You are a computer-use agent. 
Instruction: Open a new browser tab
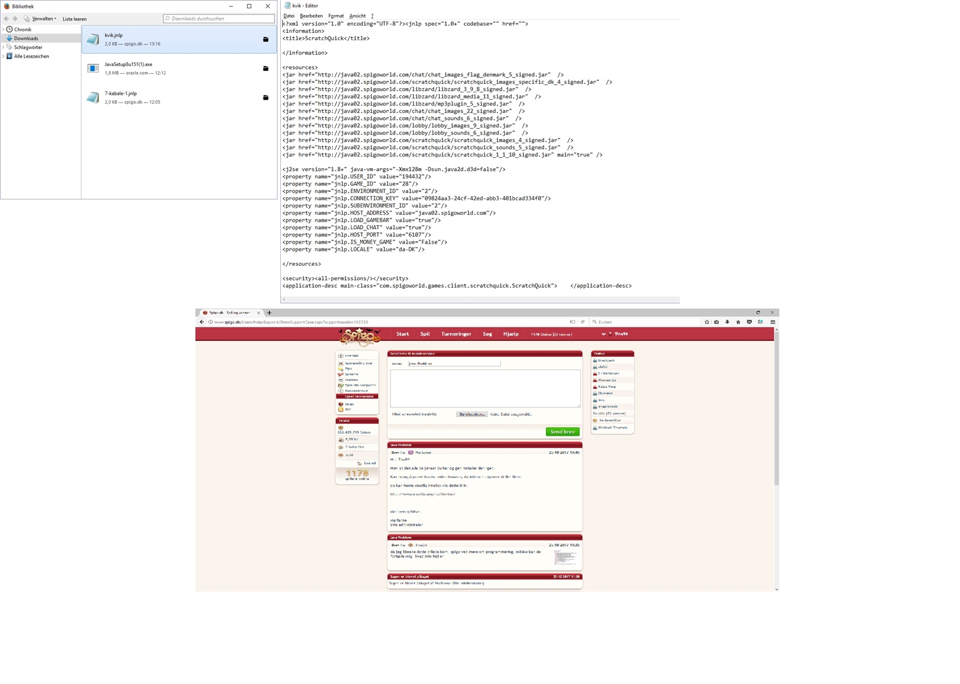(x=269, y=313)
